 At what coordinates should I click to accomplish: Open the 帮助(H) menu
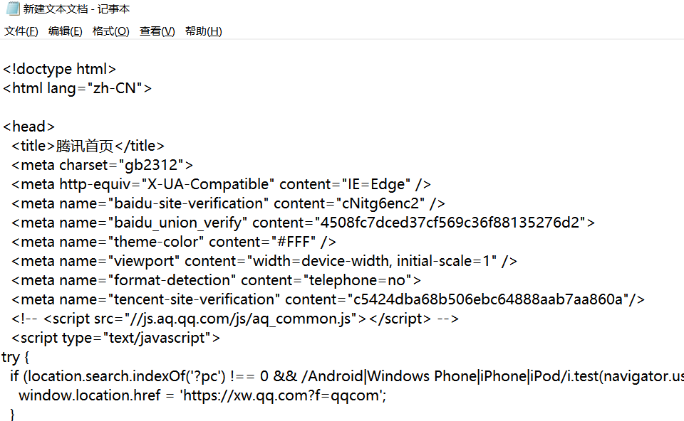[203, 31]
